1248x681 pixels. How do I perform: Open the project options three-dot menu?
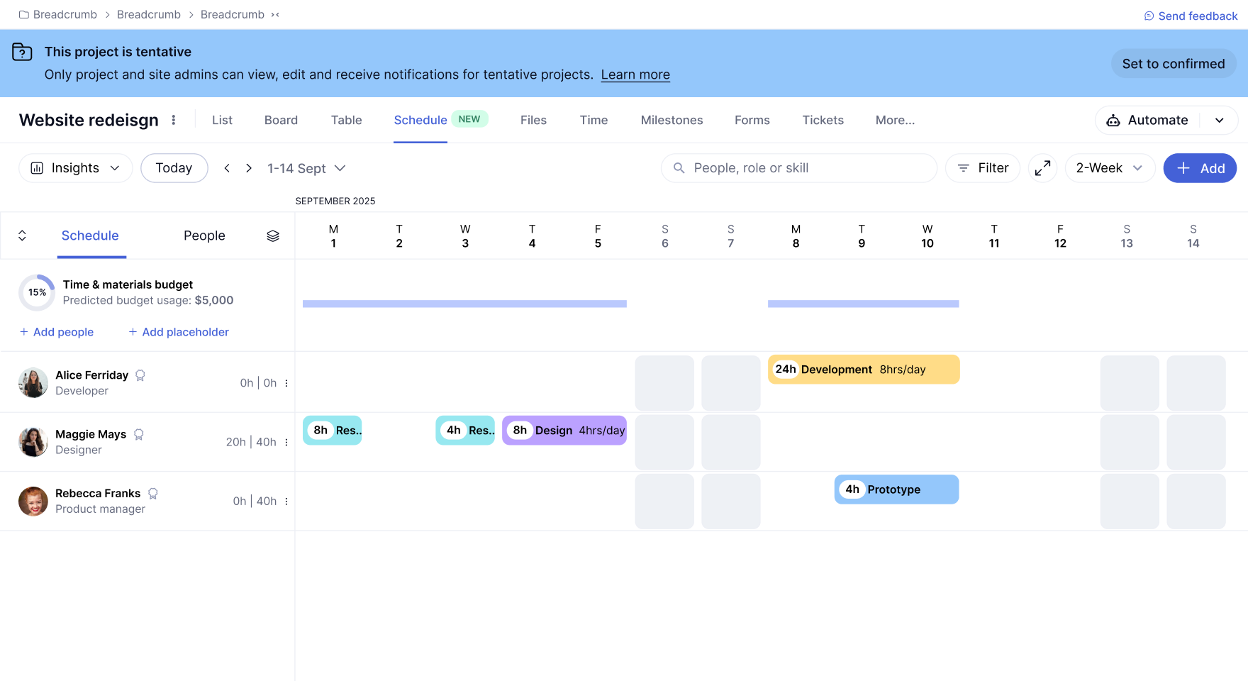174,120
